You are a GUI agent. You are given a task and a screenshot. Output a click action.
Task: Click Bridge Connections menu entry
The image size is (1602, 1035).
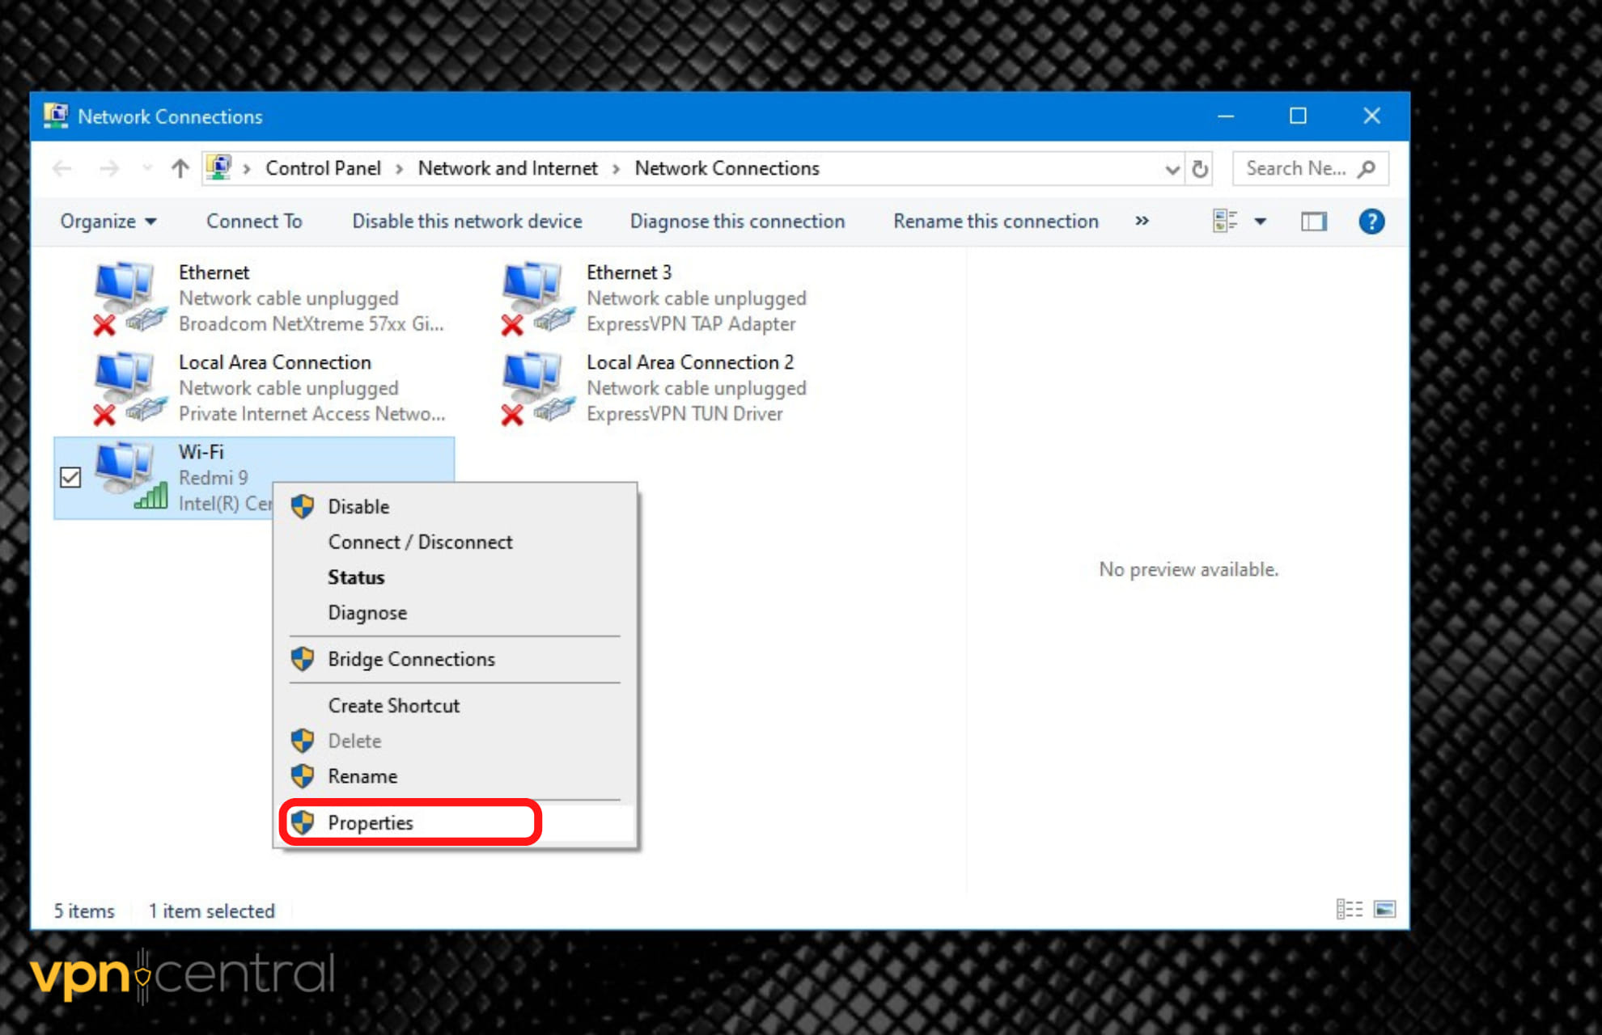click(411, 659)
